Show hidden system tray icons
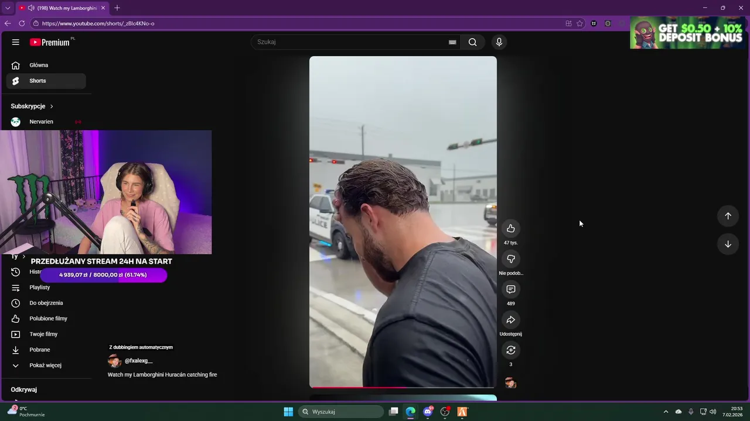 tap(666, 412)
